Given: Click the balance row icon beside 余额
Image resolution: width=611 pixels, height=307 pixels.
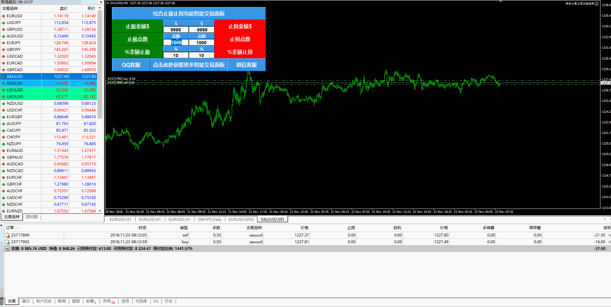Looking at the screenshot, I should [7, 249].
